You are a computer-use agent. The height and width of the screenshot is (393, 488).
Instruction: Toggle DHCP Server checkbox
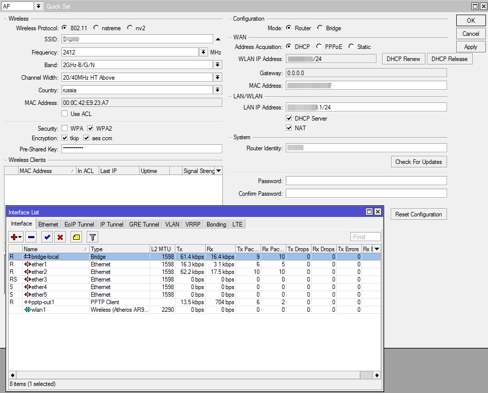[x=289, y=119]
